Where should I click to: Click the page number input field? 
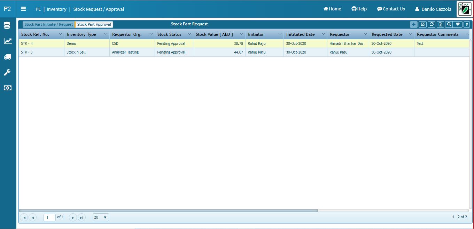point(49,218)
